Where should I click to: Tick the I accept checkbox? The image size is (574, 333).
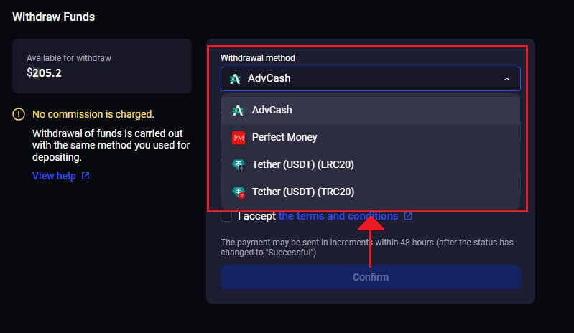point(226,216)
